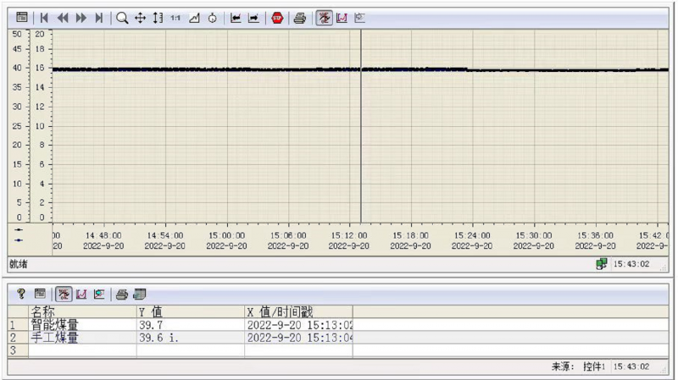Jump to the last data record

99,18
